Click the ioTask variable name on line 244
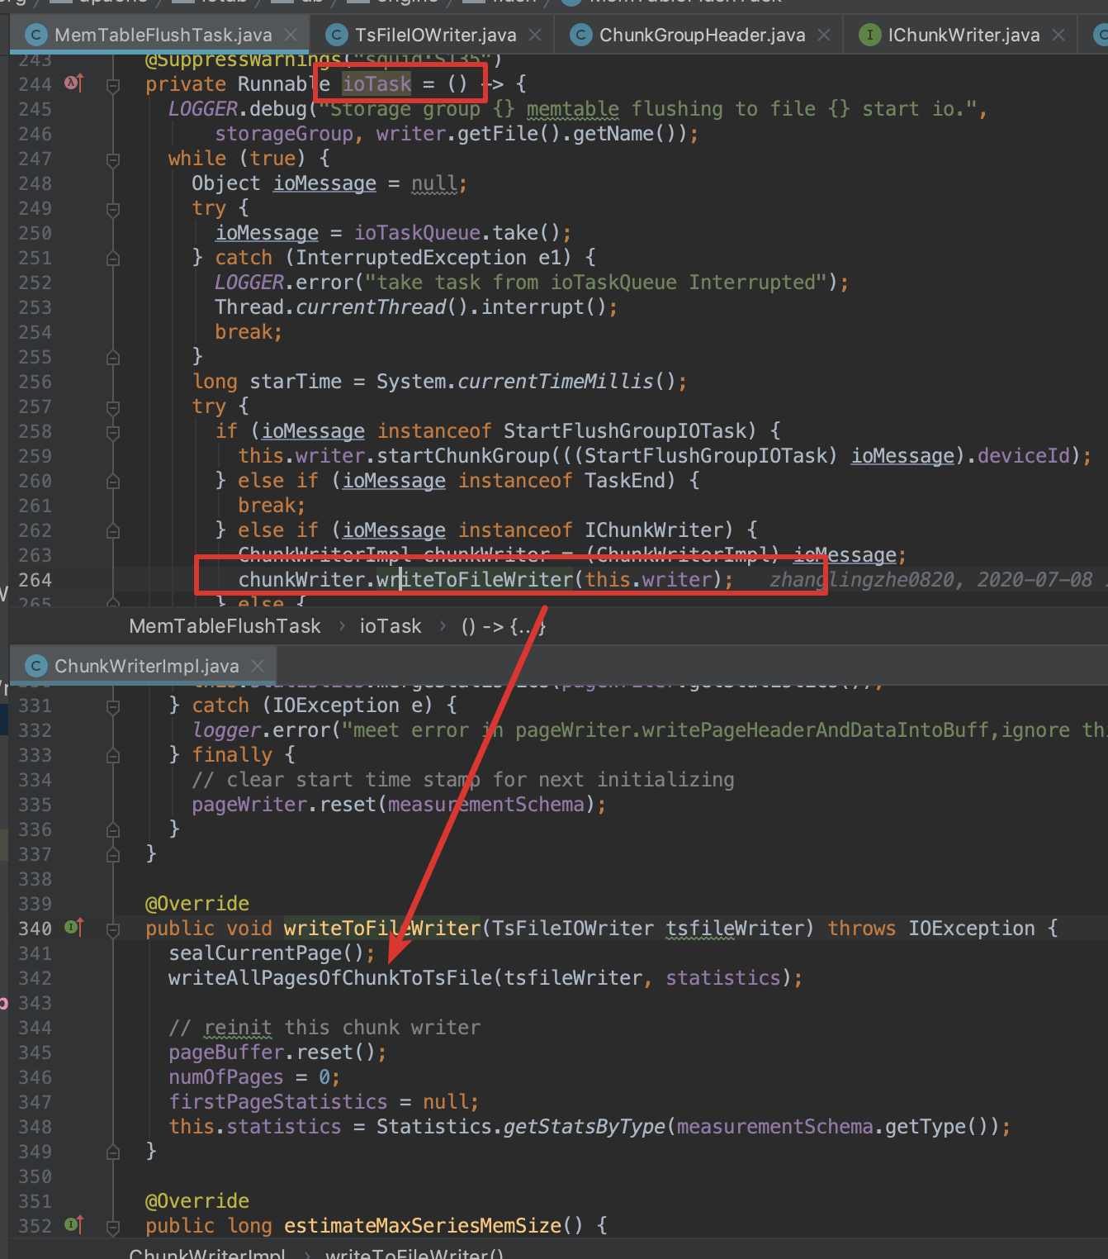This screenshot has width=1108, height=1259. (376, 83)
